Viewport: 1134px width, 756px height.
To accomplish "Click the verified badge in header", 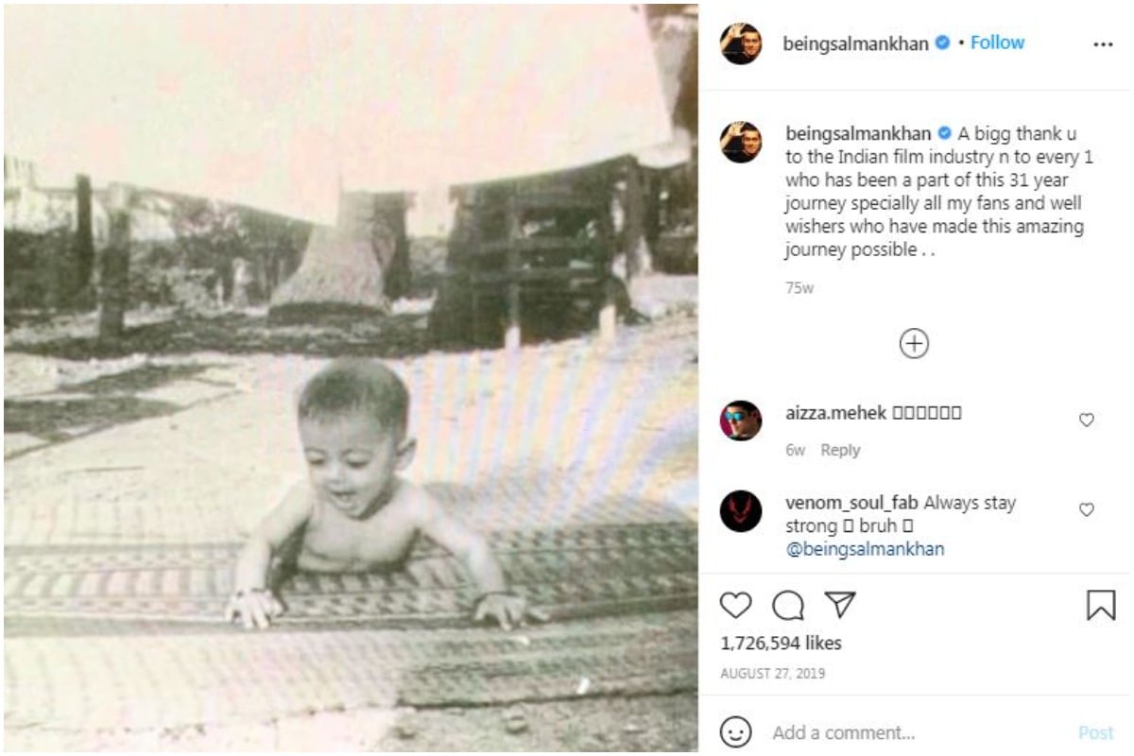I will pyautogui.click(x=942, y=43).
